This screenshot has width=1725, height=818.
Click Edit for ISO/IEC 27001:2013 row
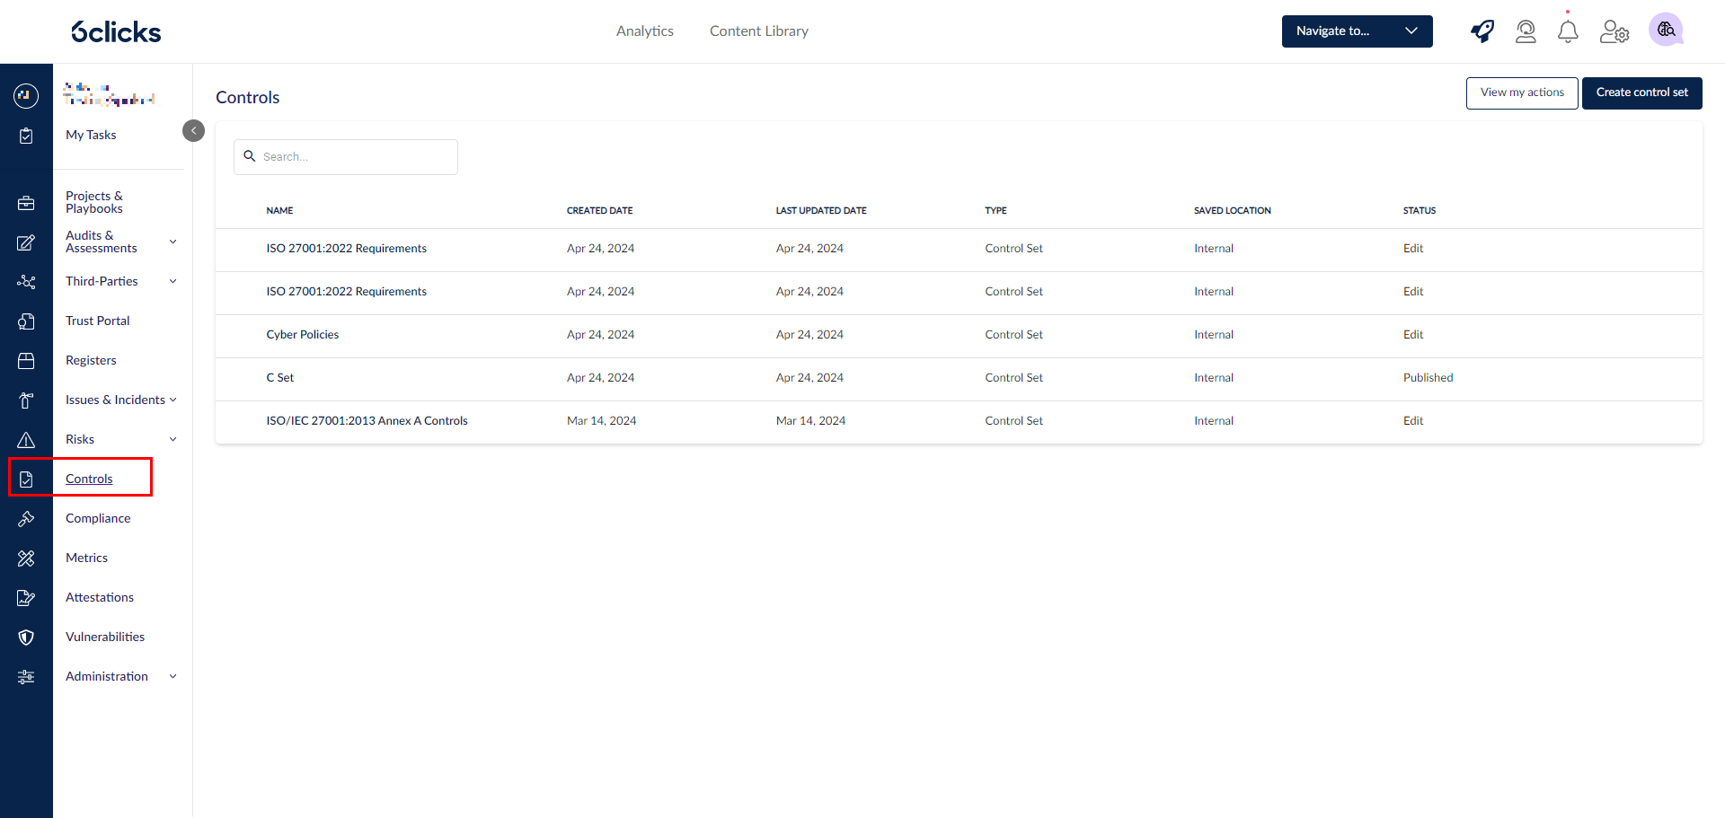tap(1413, 420)
